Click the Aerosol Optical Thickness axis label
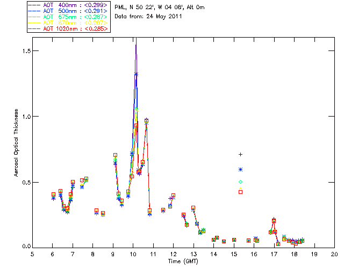344x275 pixels. click(x=16, y=143)
